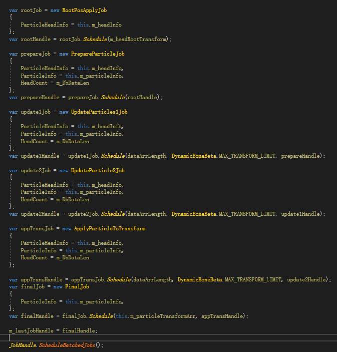Click update2Job in 'var update2Job = new'
This screenshot has width=337, height=352.
point(36,170)
